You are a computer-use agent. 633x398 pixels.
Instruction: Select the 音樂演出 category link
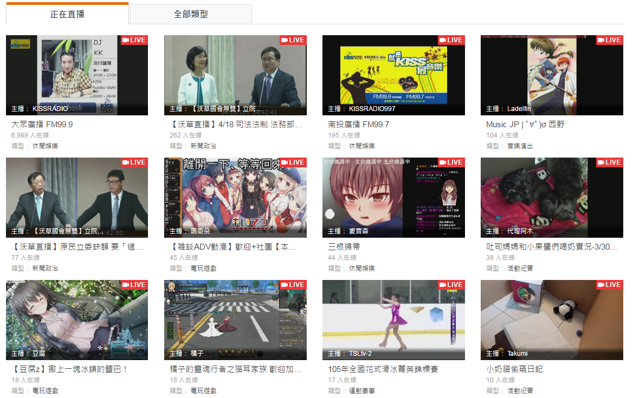pyautogui.click(x=520, y=146)
